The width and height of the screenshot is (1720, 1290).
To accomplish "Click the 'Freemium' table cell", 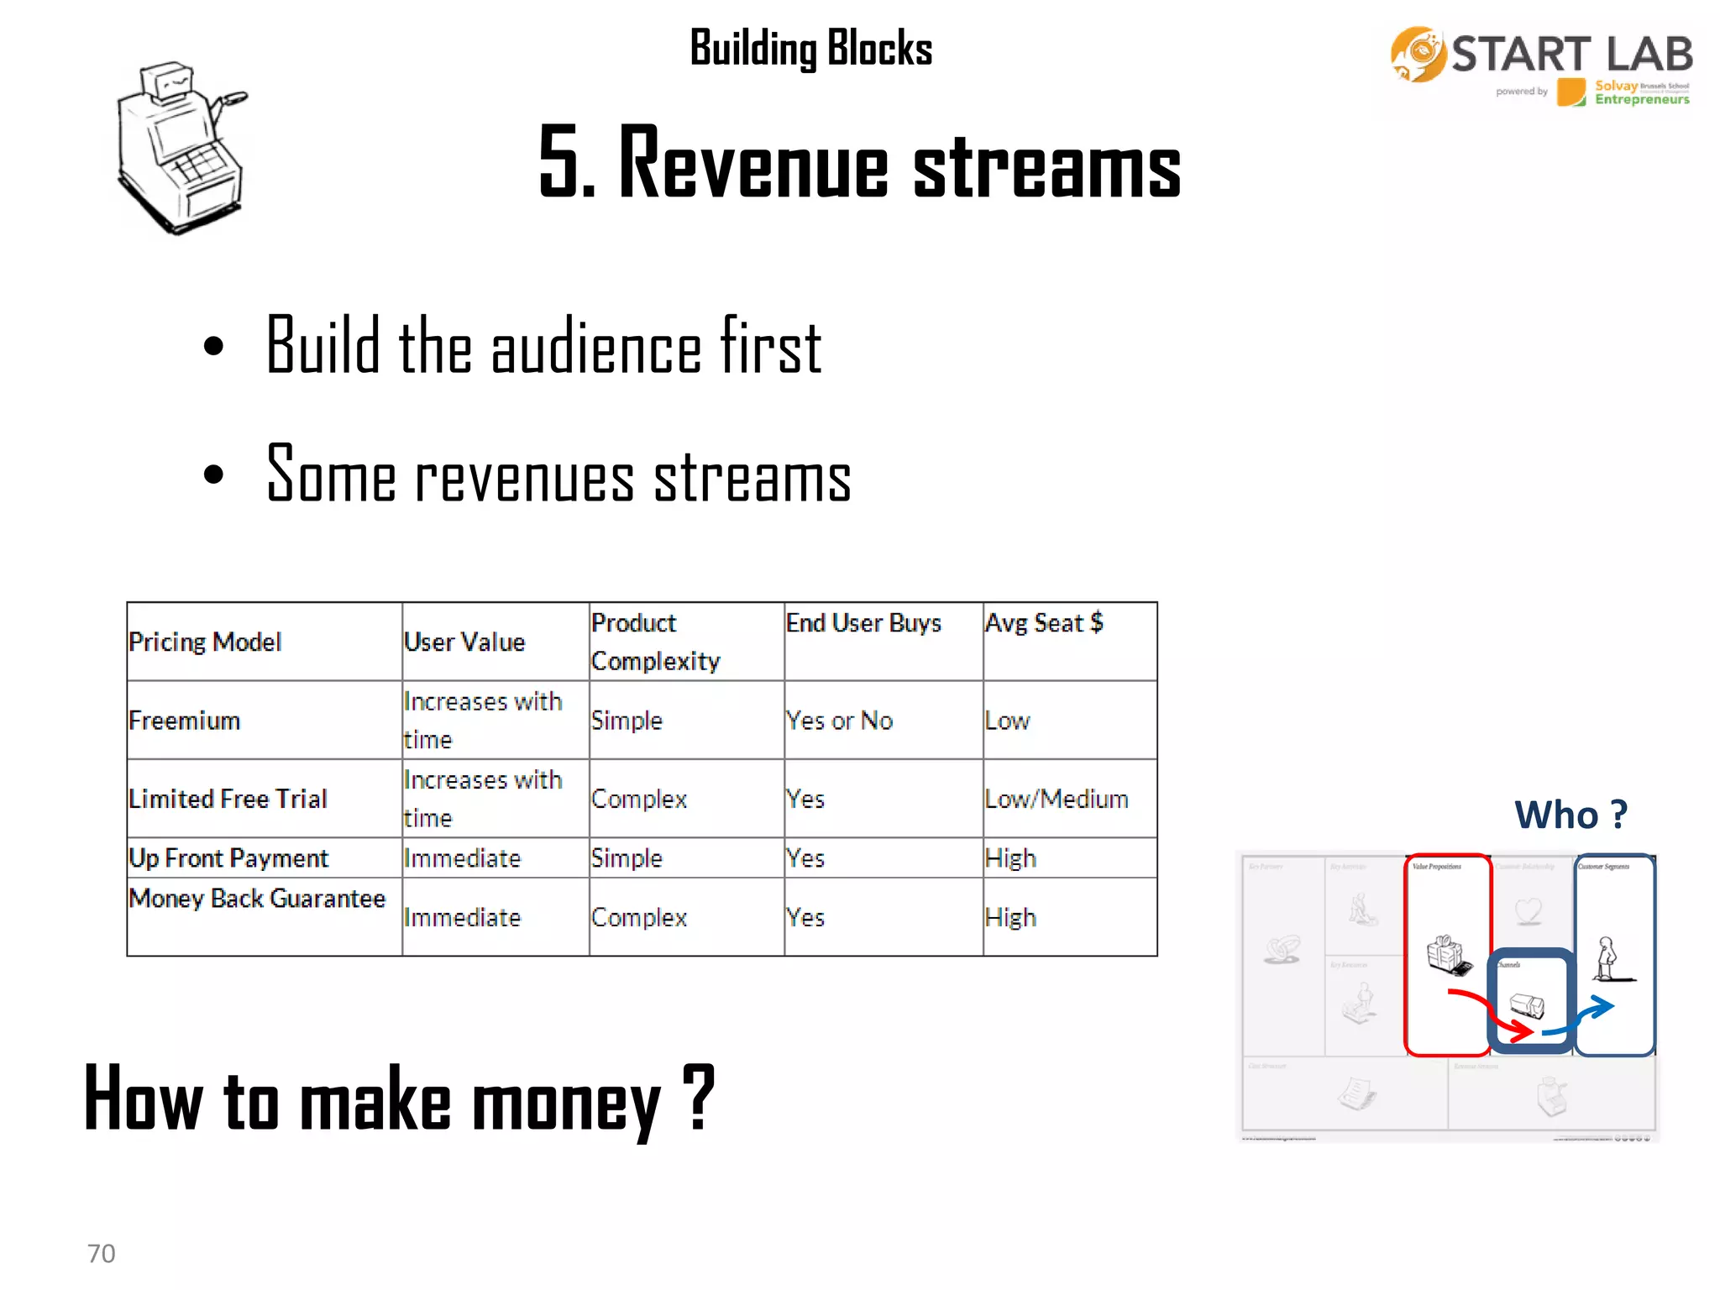I will click(265, 721).
